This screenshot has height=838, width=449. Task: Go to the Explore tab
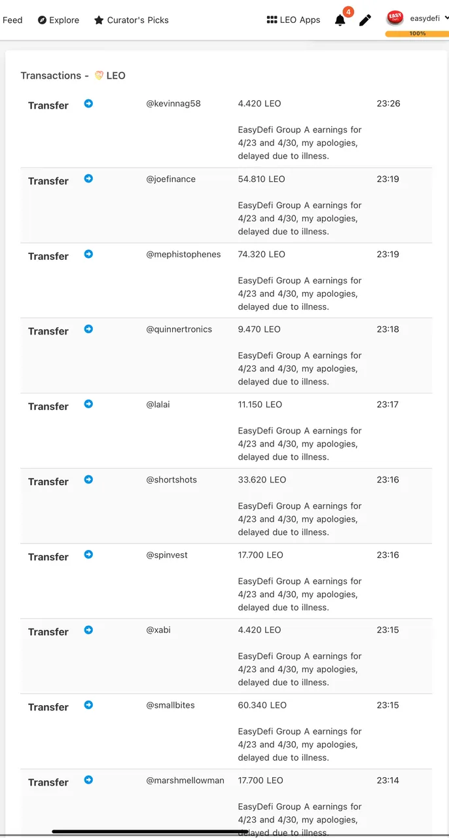coord(58,20)
